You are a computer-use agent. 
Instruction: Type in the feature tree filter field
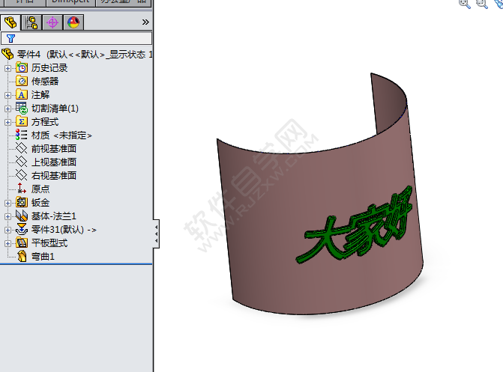[82, 38]
